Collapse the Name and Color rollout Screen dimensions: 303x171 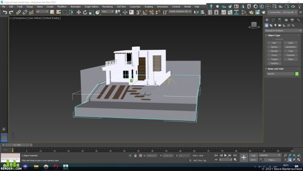click(276, 69)
